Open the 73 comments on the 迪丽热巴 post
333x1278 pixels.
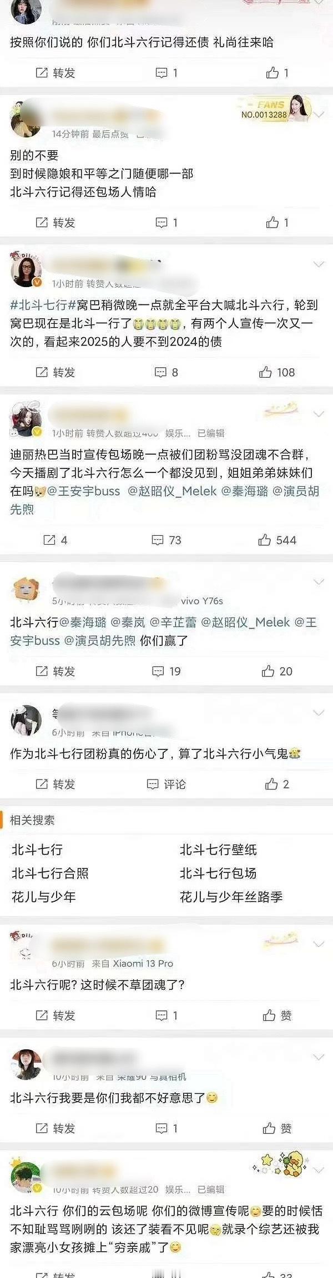167,540
